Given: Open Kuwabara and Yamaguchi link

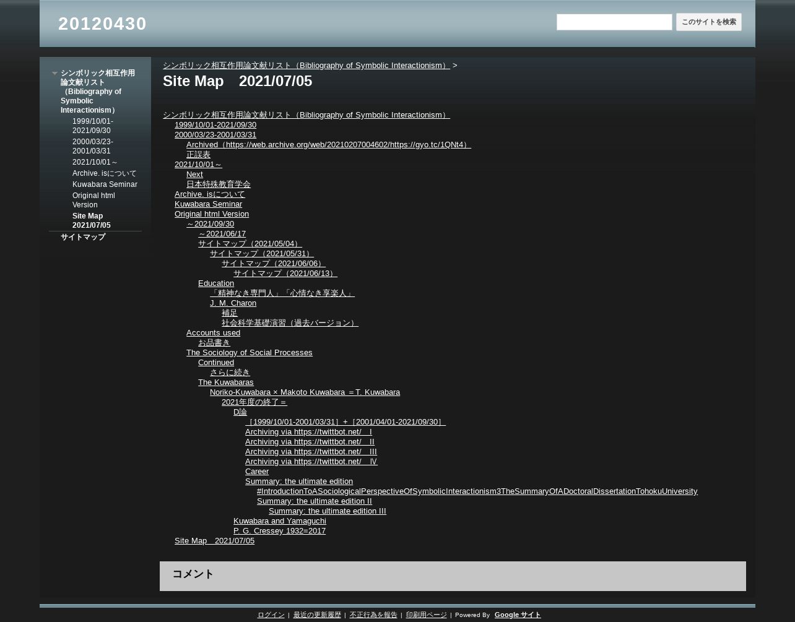Looking at the screenshot, I should coord(280,520).
